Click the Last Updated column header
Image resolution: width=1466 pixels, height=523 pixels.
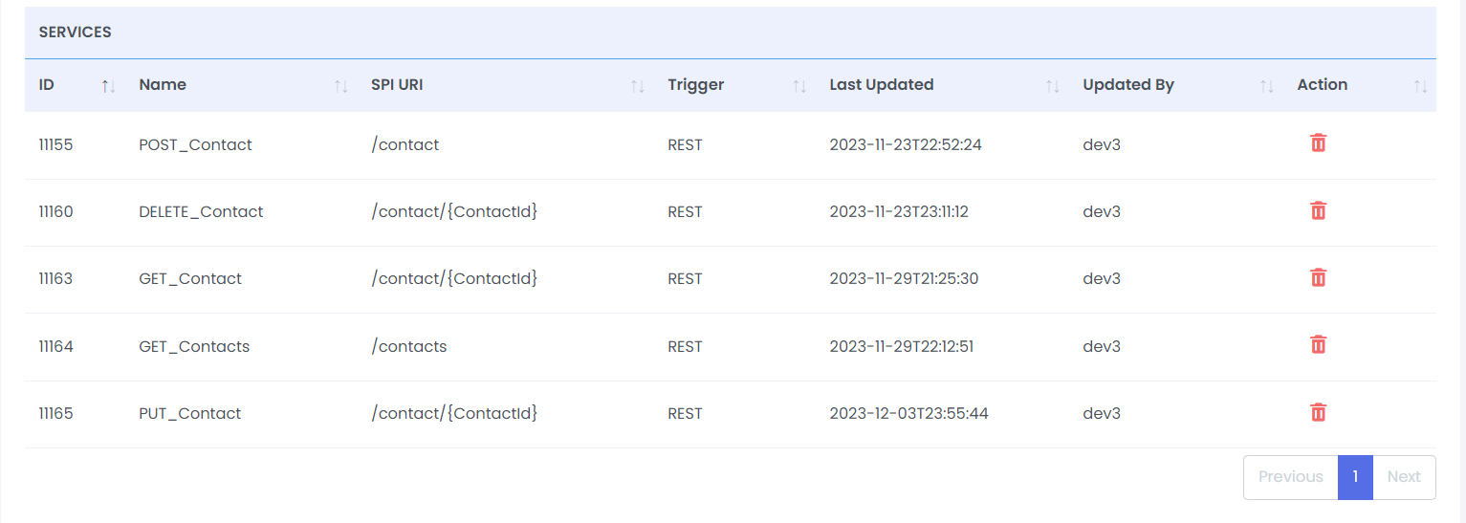pos(882,84)
